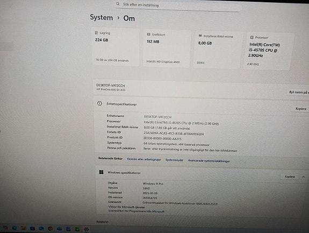The image size is (309, 233).
Task: Copy Windows specifications with Kopiera button
Action: (290, 176)
